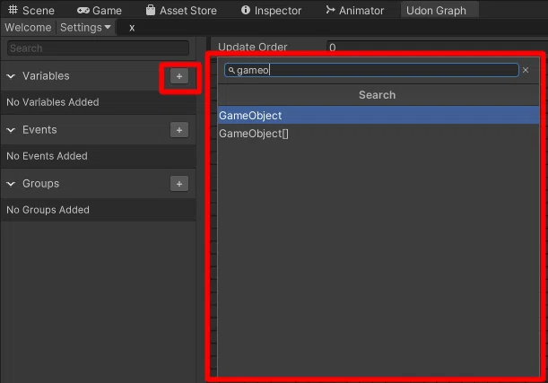This screenshot has height=383, width=548.
Task: Click the Search header in popup
Action: tap(377, 95)
